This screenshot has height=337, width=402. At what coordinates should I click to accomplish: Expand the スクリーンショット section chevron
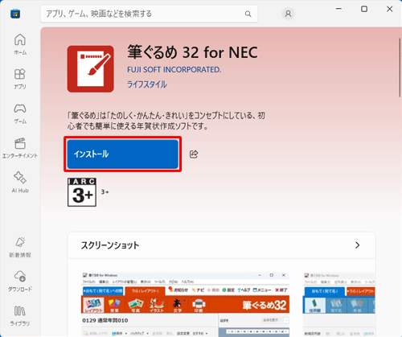357,245
